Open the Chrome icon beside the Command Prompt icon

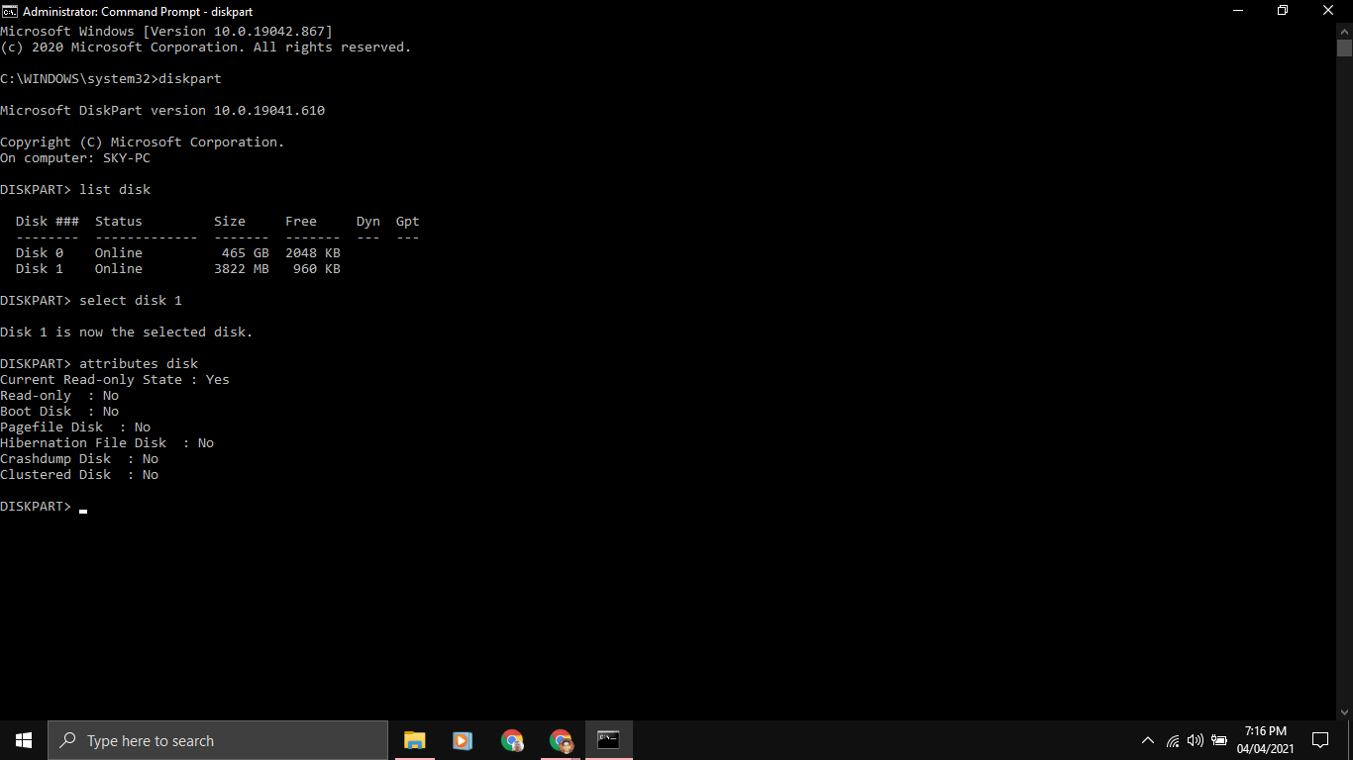pos(561,740)
